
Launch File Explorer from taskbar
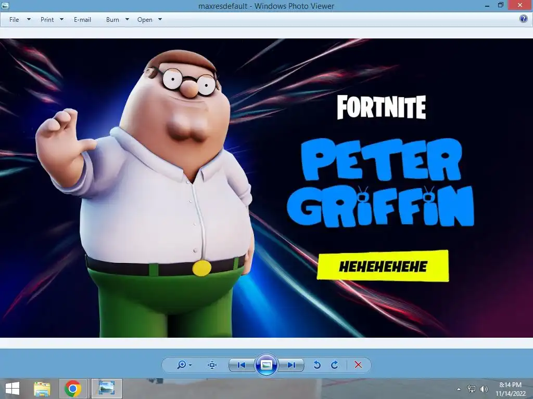point(42,389)
